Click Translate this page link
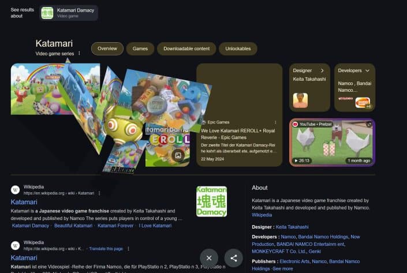 (106, 249)
